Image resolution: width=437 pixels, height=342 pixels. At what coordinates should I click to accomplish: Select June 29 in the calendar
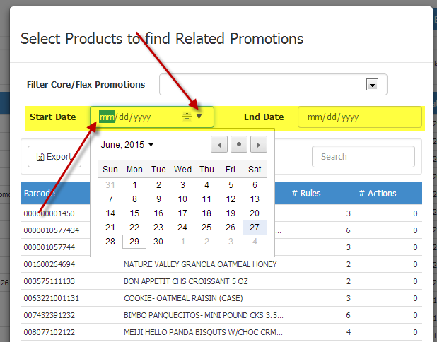tap(134, 242)
